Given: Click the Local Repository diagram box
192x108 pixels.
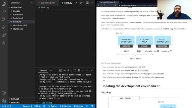Looking at the screenshot, I should pyautogui.click(x=163, y=41).
